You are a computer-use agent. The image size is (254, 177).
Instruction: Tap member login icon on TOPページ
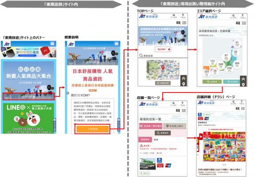pyautogui.click(x=173, y=15)
